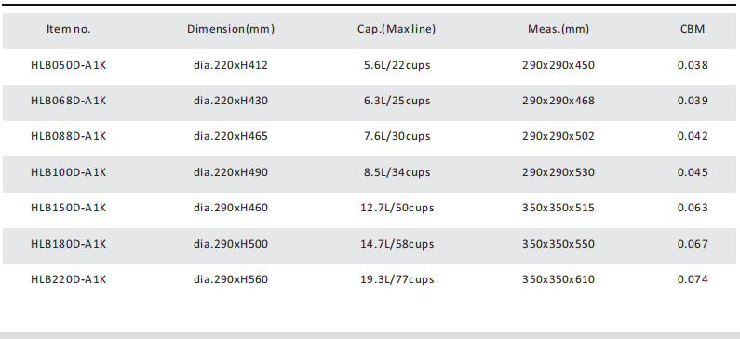Select the CBM value 0.074
740x339 pixels.
(693, 279)
